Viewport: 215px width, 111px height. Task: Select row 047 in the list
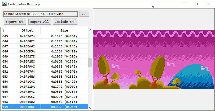tap(44, 46)
